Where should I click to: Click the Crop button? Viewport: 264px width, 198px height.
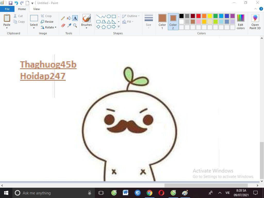coord(46,16)
